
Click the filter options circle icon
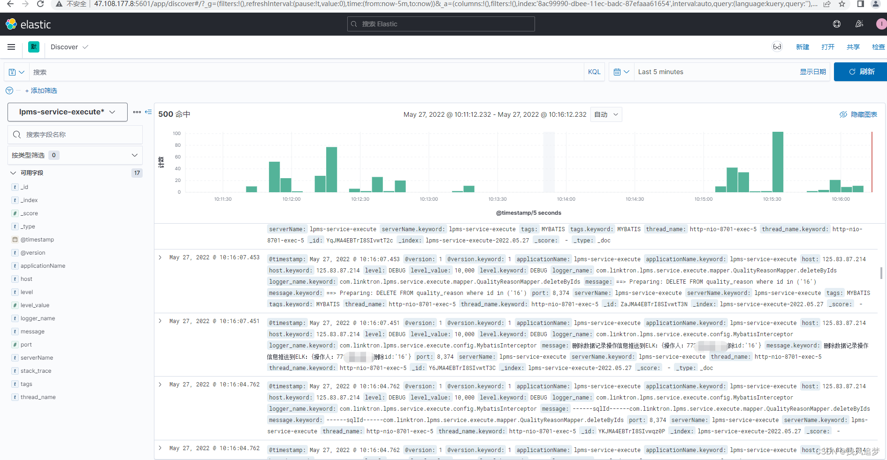pos(9,90)
